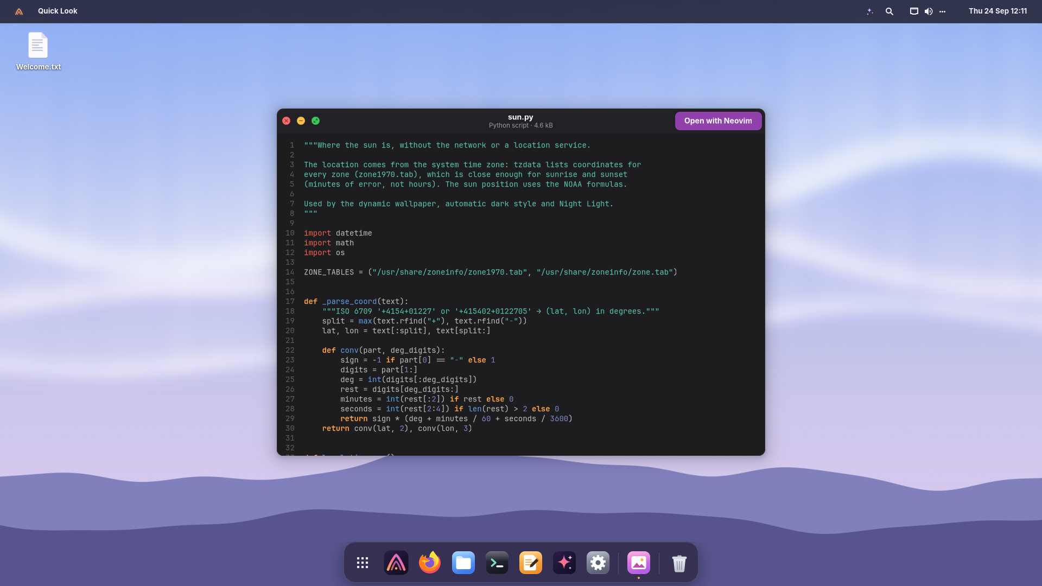Click the 'digits = part[1:]' line
This screenshot has height=586, width=1042.
379,370
